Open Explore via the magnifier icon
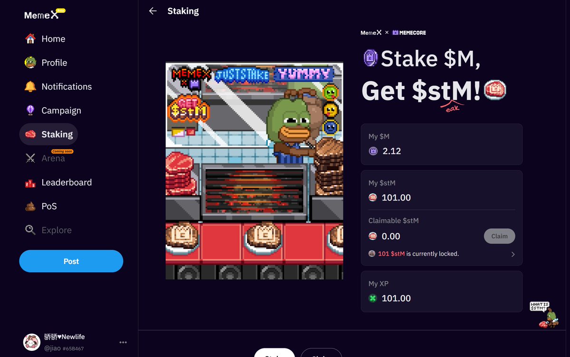This screenshot has width=570, height=357. (x=30, y=230)
